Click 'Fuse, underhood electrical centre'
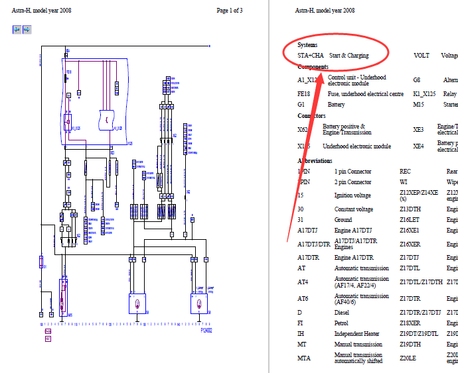This screenshot has width=458, height=373. (366, 94)
